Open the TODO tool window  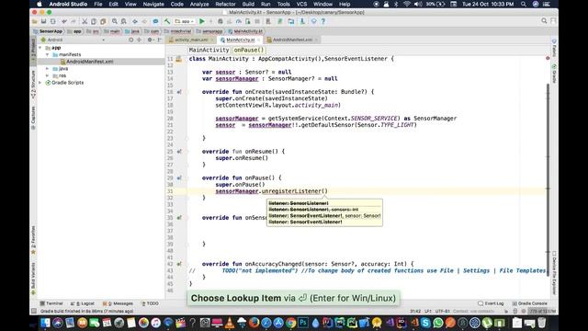[x=150, y=303]
